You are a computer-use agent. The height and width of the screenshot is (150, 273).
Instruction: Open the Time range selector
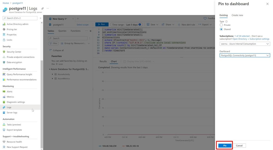coord(127,25)
